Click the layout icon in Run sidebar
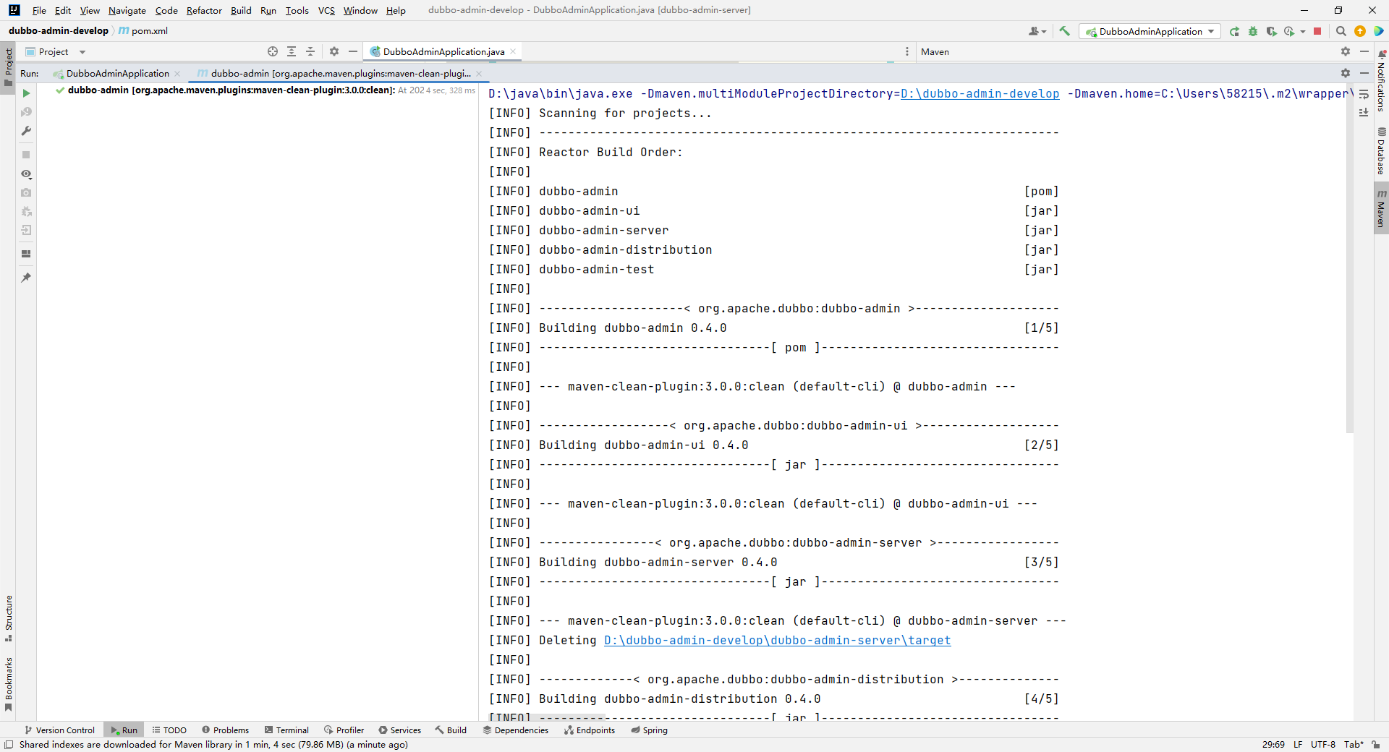This screenshot has width=1389, height=752. pos(26,254)
